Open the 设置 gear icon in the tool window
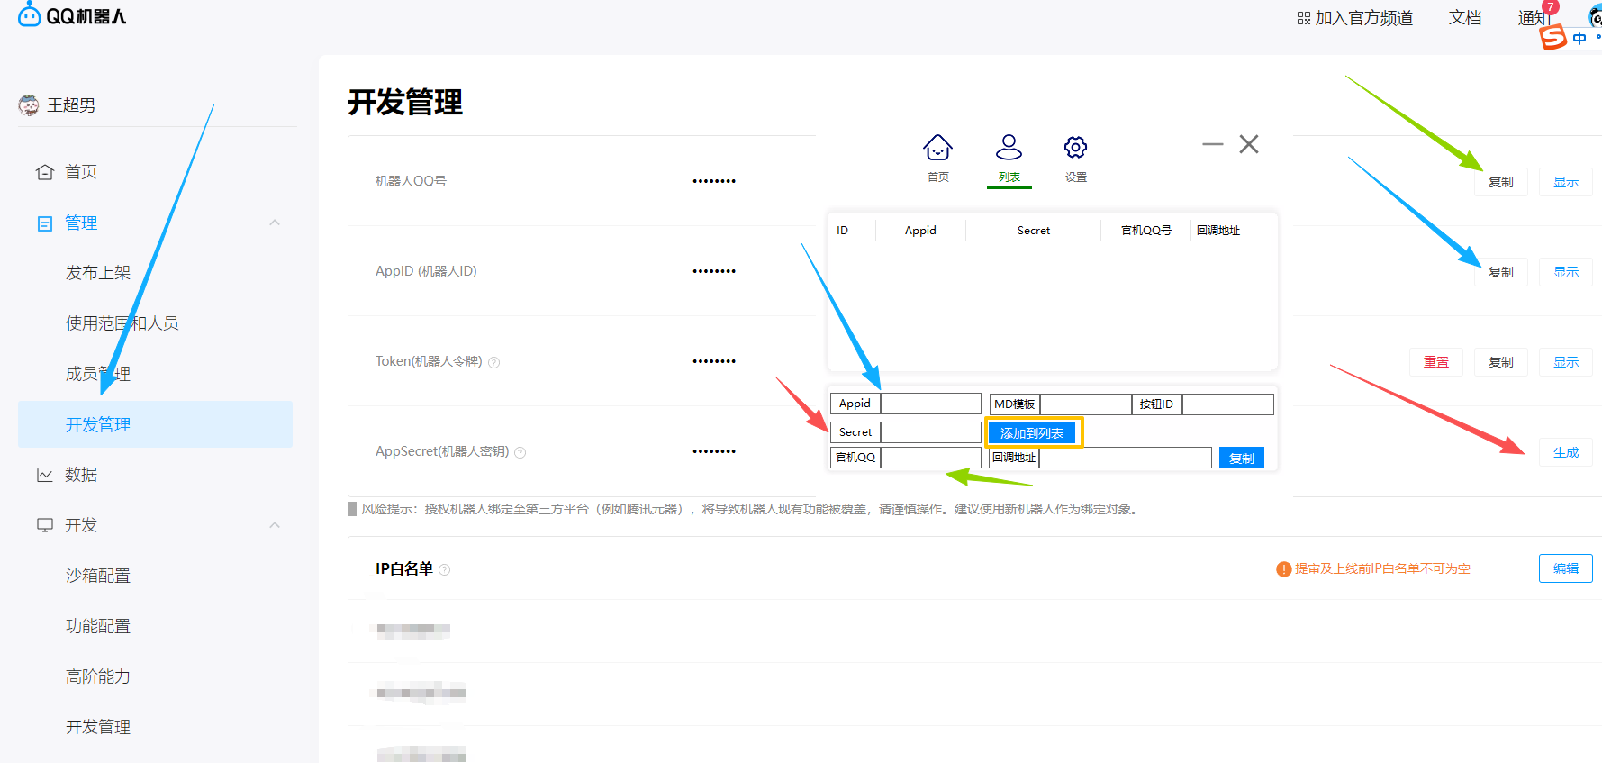 (x=1075, y=148)
